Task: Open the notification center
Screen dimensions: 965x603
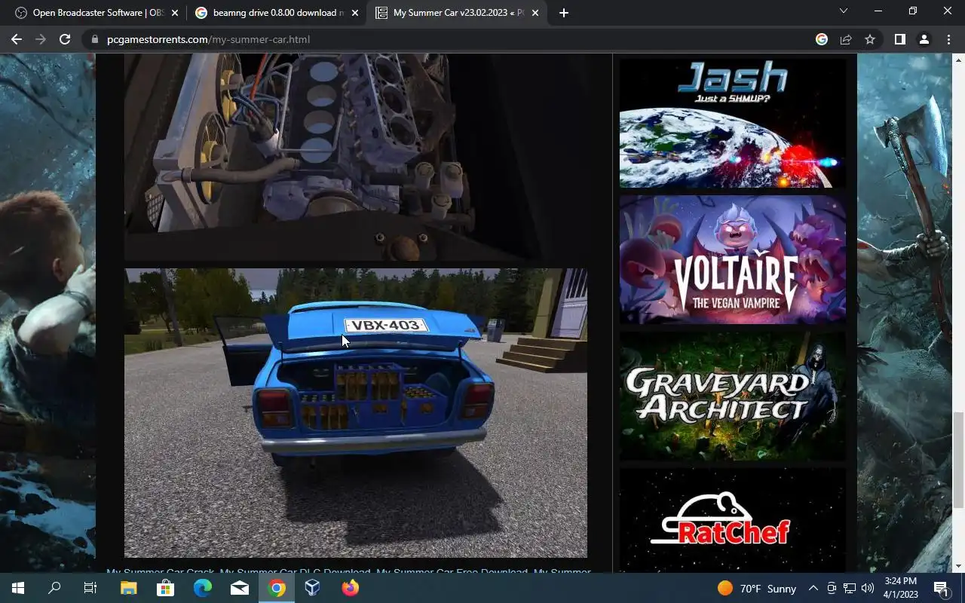Action: [x=941, y=588]
